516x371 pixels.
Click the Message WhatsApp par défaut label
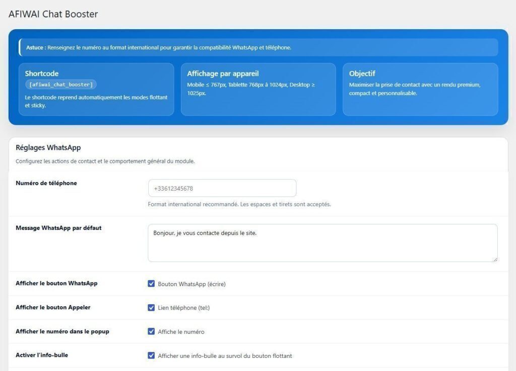(58, 228)
